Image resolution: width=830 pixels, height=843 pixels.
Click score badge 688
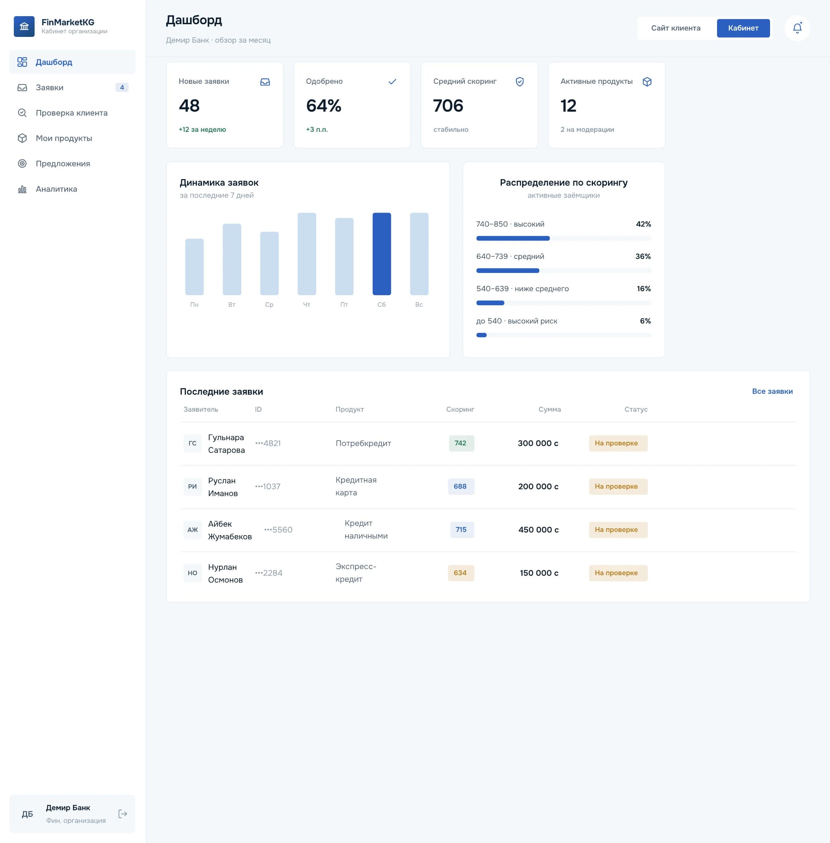click(x=461, y=486)
